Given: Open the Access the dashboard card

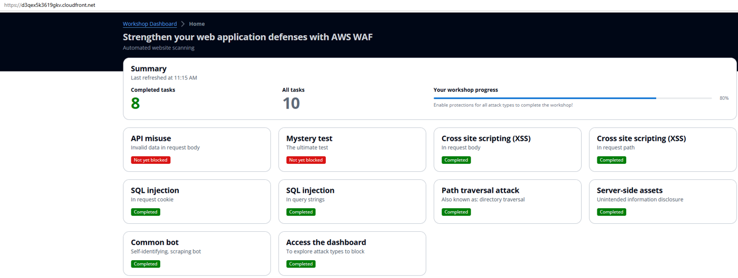Looking at the screenshot, I should (x=352, y=253).
